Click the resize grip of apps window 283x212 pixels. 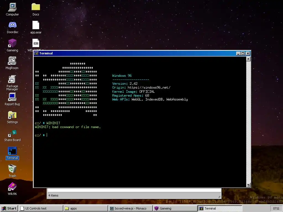(219, 197)
